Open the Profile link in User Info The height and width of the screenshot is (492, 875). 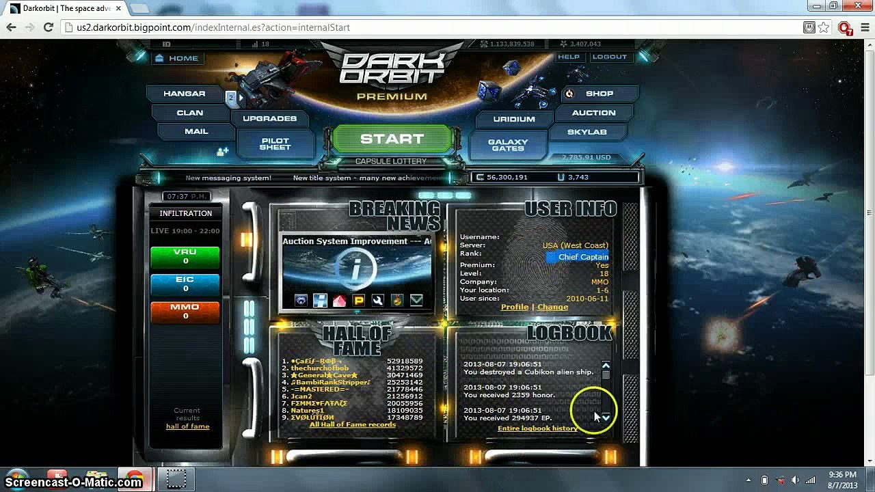[515, 307]
